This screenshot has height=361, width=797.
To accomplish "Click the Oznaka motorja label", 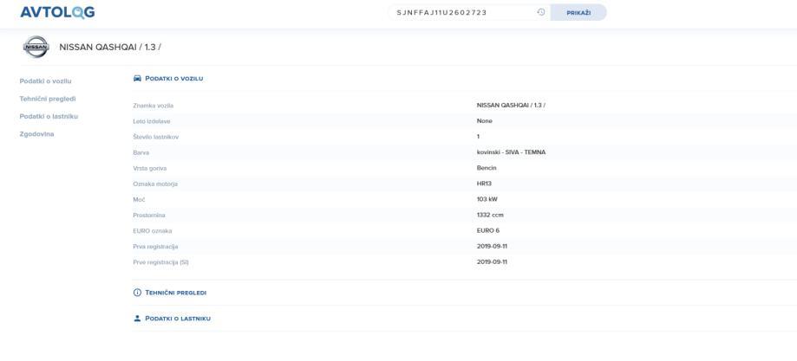I will click(155, 184).
